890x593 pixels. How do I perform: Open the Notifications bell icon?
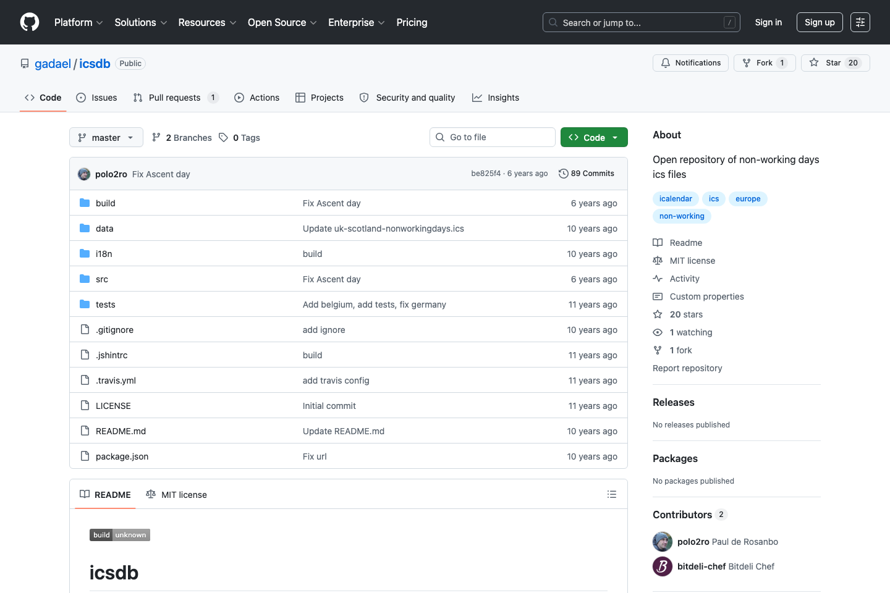[x=665, y=62]
